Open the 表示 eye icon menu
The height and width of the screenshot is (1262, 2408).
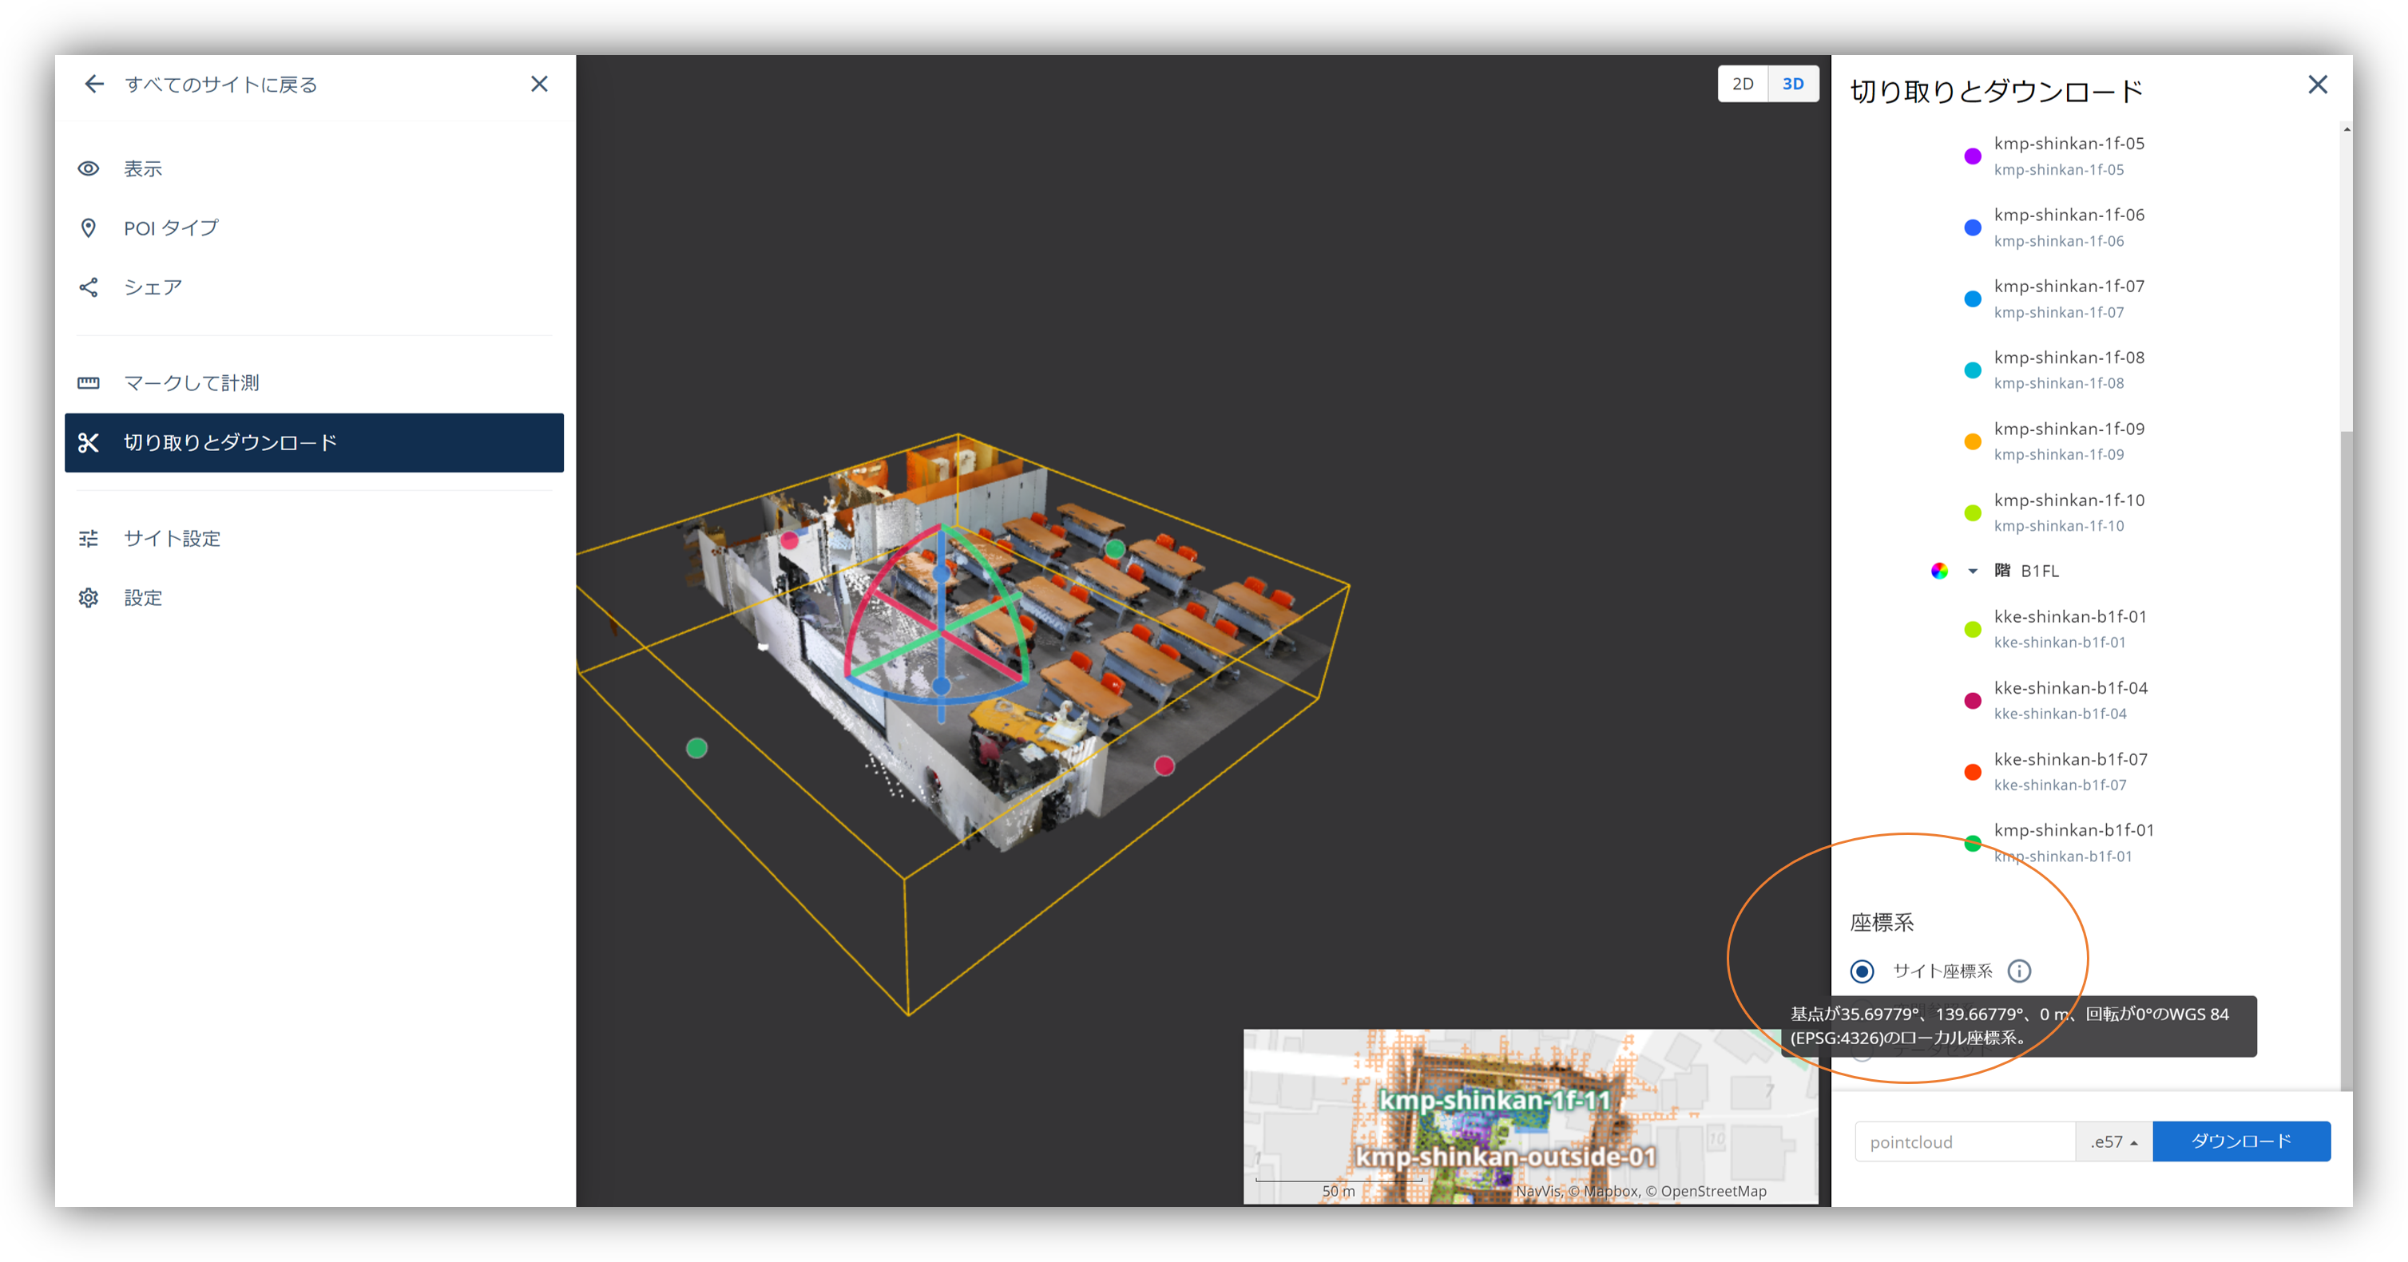89,169
